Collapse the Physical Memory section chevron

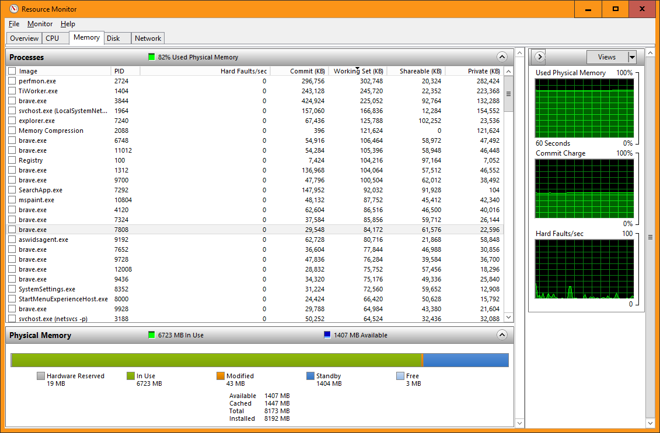pyautogui.click(x=502, y=335)
